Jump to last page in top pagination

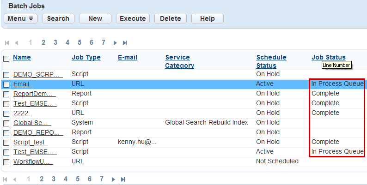coord(125,43)
